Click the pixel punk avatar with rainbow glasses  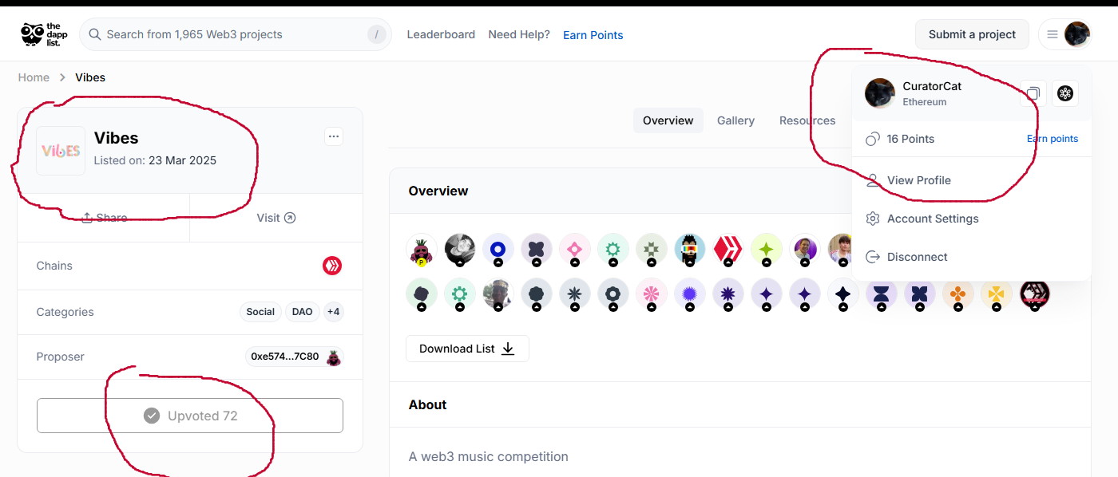[690, 250]
